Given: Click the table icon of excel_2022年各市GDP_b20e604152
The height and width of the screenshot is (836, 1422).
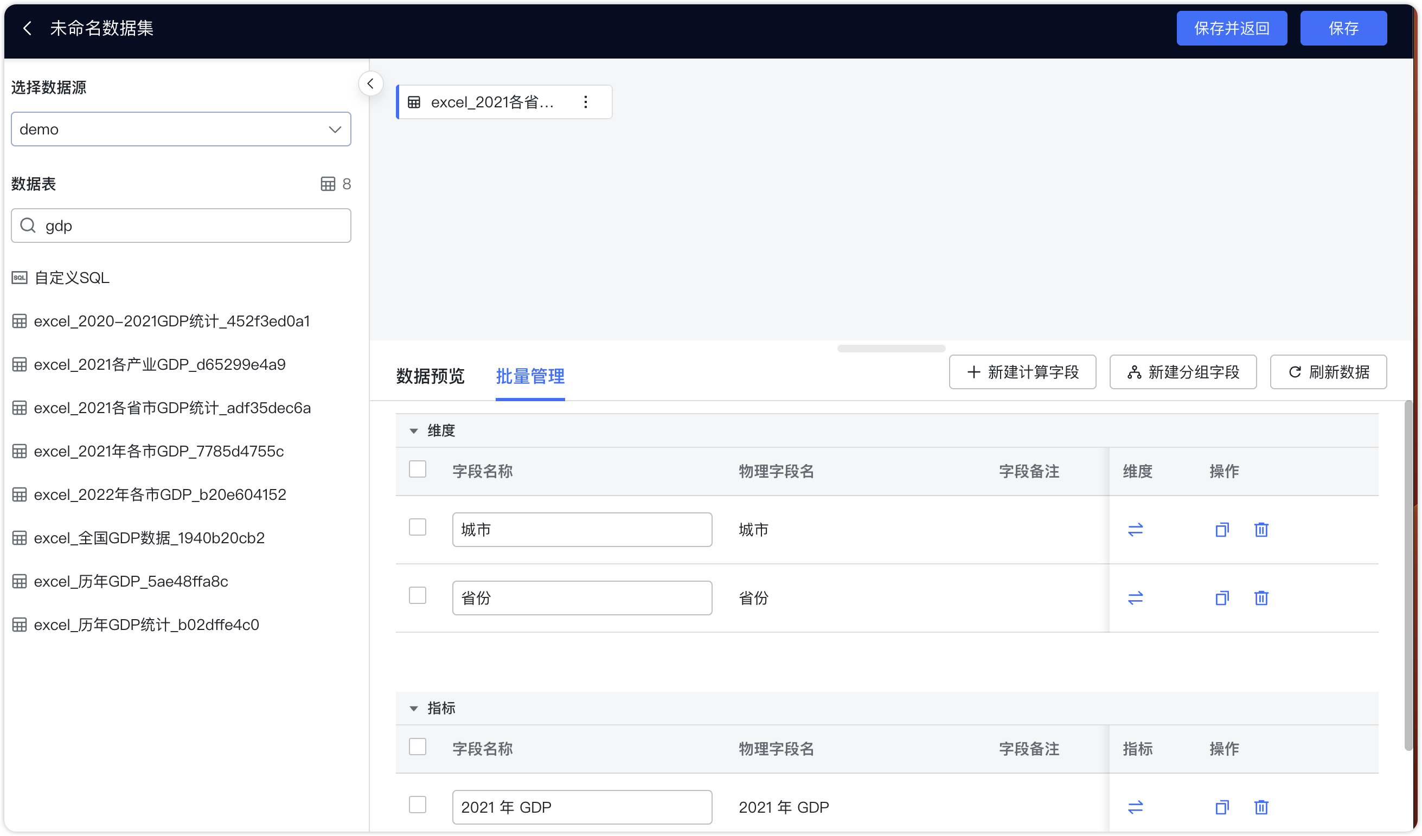Looking at the screenshot, I should 20,495.
